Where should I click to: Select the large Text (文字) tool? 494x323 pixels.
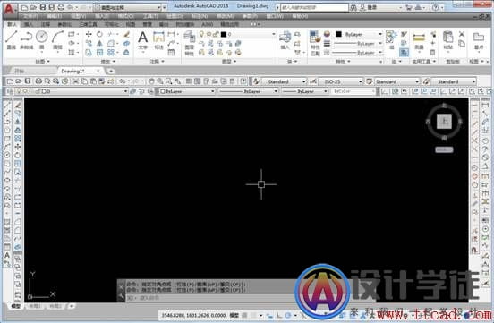pos(142,40)
